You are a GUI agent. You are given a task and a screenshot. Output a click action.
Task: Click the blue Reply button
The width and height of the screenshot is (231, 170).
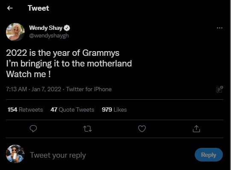[x=209, y=155]
